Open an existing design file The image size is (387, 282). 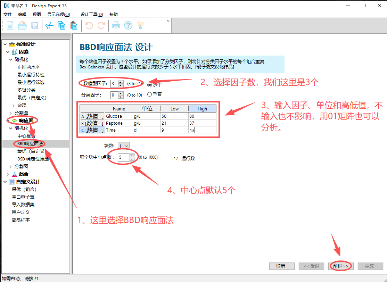pos(22,25)
